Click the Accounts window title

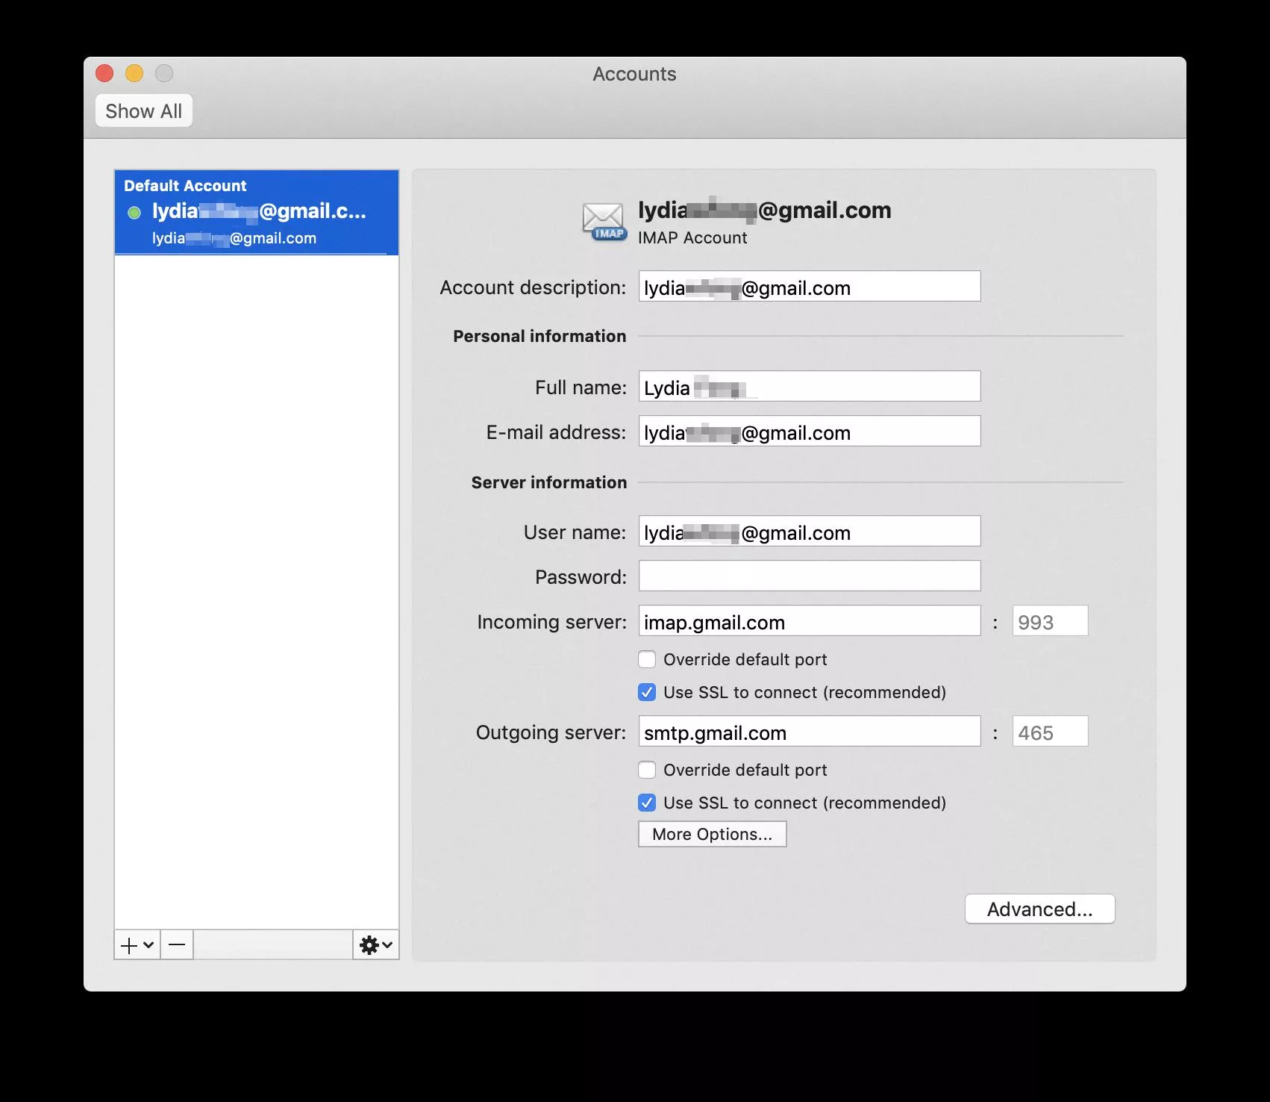point(635,74)
